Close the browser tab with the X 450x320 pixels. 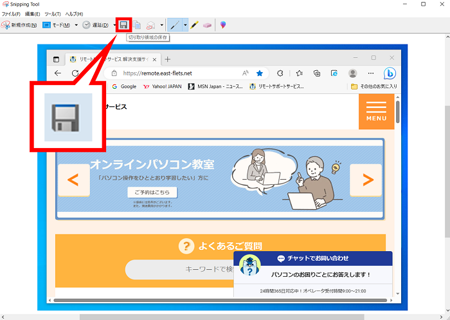(x=154, y=59)
